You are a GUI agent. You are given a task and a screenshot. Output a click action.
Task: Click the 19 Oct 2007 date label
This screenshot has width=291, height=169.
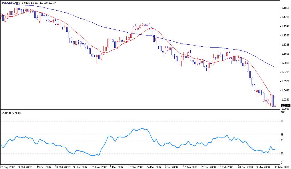click(x=44, y=167)
